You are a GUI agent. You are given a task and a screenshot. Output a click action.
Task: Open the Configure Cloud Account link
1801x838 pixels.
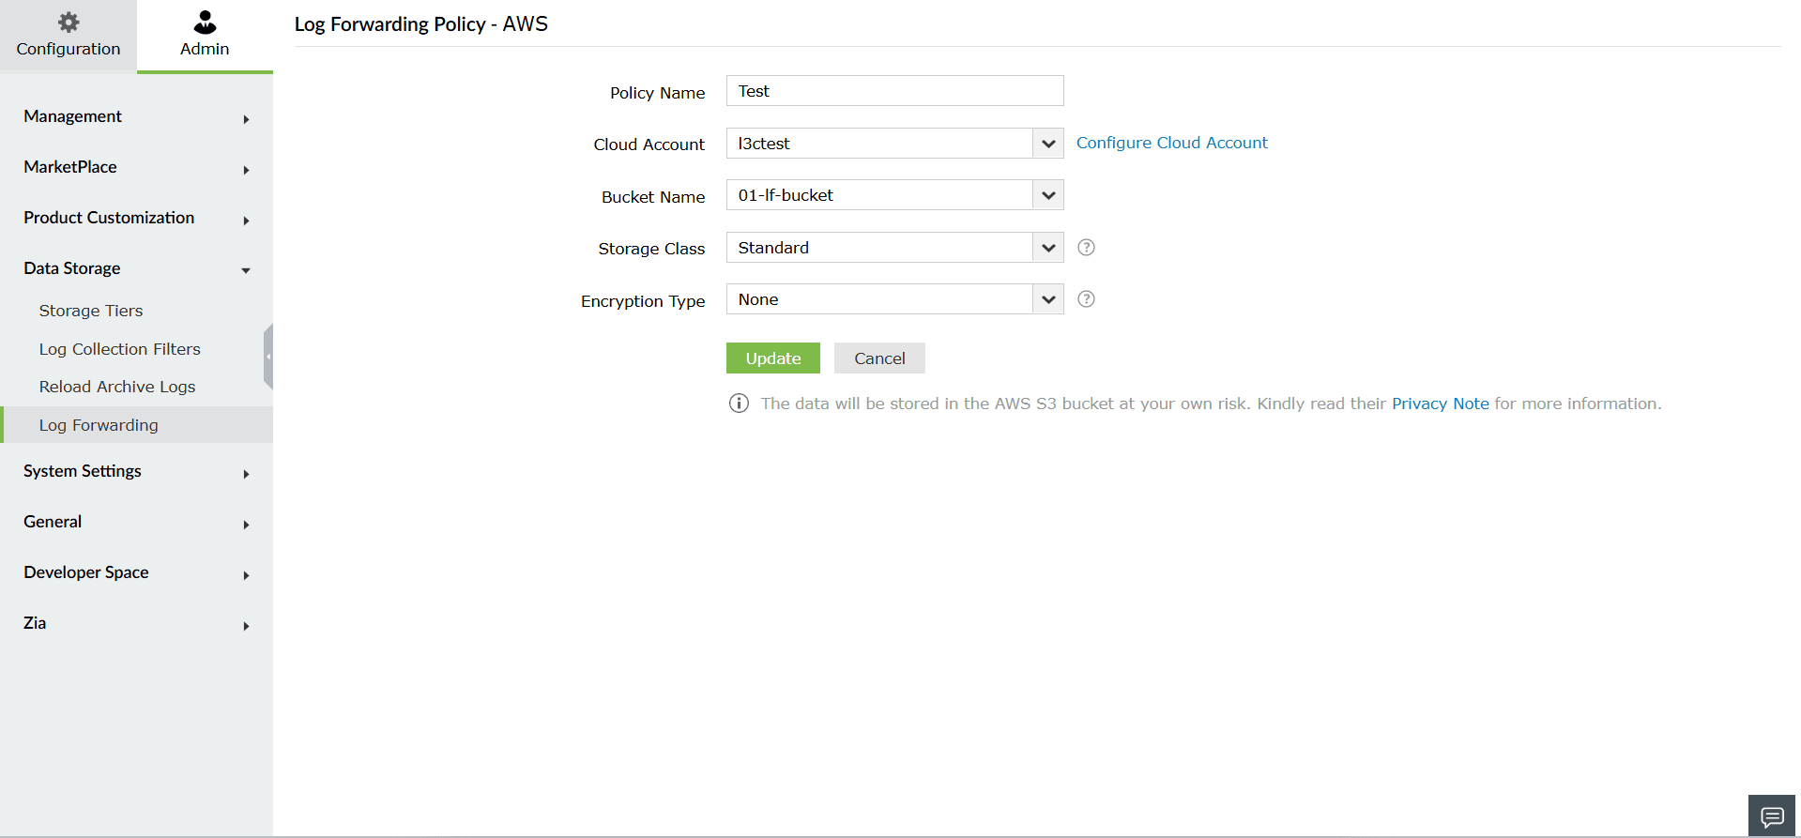(x=1171, y=143)
